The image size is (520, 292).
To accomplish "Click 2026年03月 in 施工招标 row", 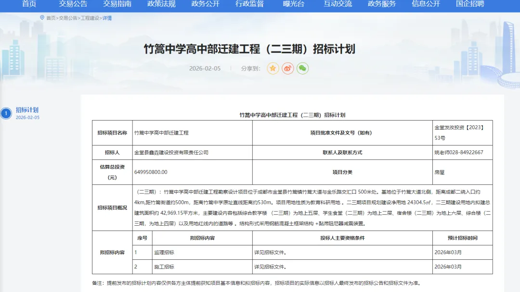I will click(x=462, y=267).
